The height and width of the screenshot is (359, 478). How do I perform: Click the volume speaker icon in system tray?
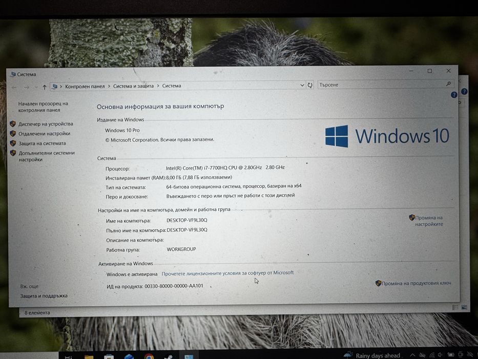[x=441, y=355]
